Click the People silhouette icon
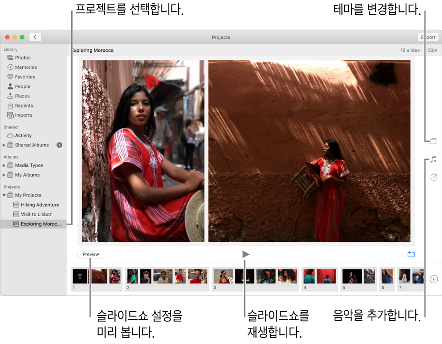The width and height of the screenshot is (442, 344). (x=10, y=86)
